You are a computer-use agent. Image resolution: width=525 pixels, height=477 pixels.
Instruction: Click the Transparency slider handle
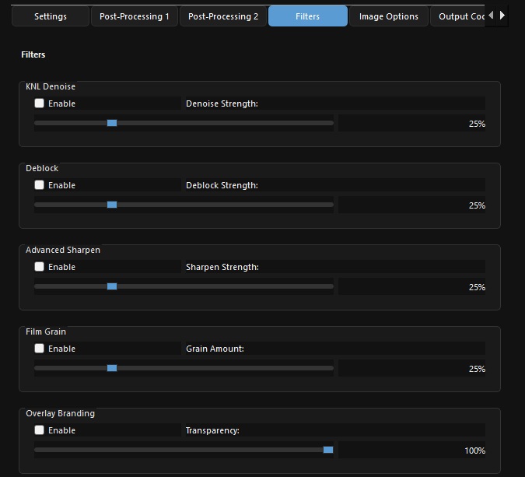[x=328, y=450]
